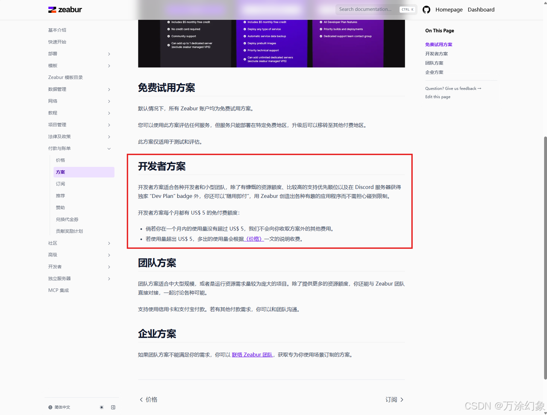Image resolution: width=547 pixels, height=415 pixels.
Task: Go to next page 订阅 at bottom
Action: tap(394, 400)
